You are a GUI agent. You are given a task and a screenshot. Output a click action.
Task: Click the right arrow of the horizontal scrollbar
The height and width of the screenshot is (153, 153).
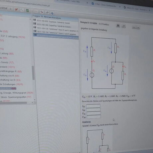(32, 103)
